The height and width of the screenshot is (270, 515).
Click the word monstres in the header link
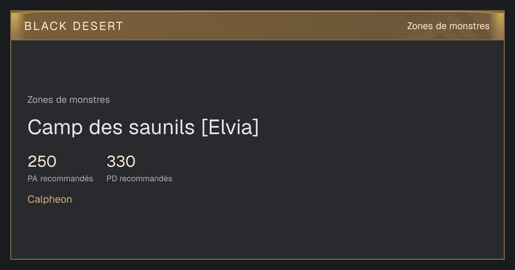(469, 26)
